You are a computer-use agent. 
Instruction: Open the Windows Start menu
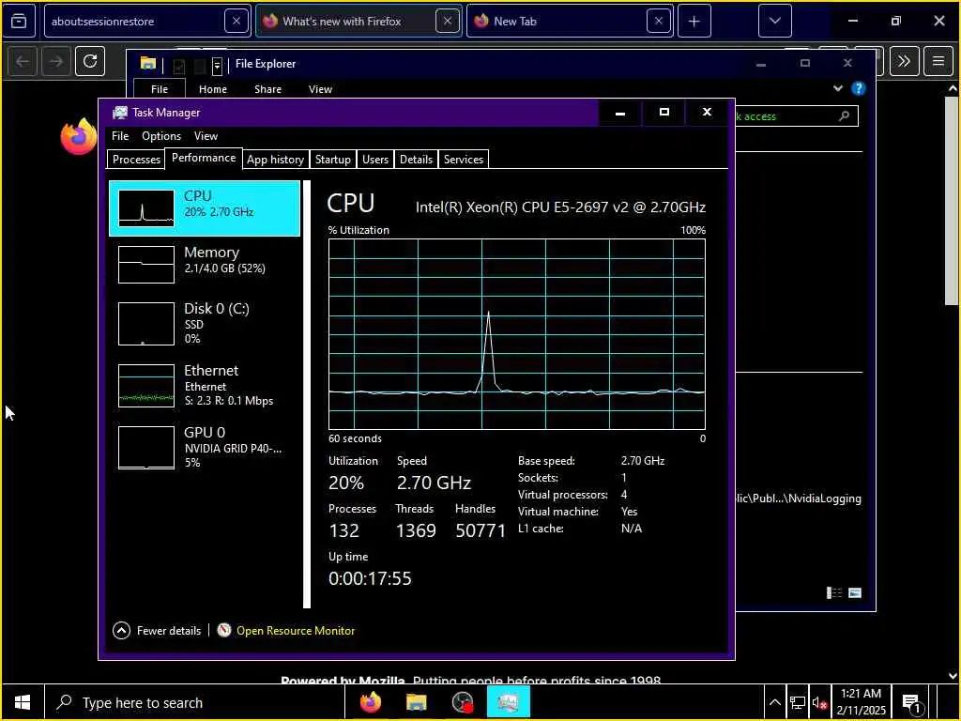pyautogui.click(x=23, y=702)
